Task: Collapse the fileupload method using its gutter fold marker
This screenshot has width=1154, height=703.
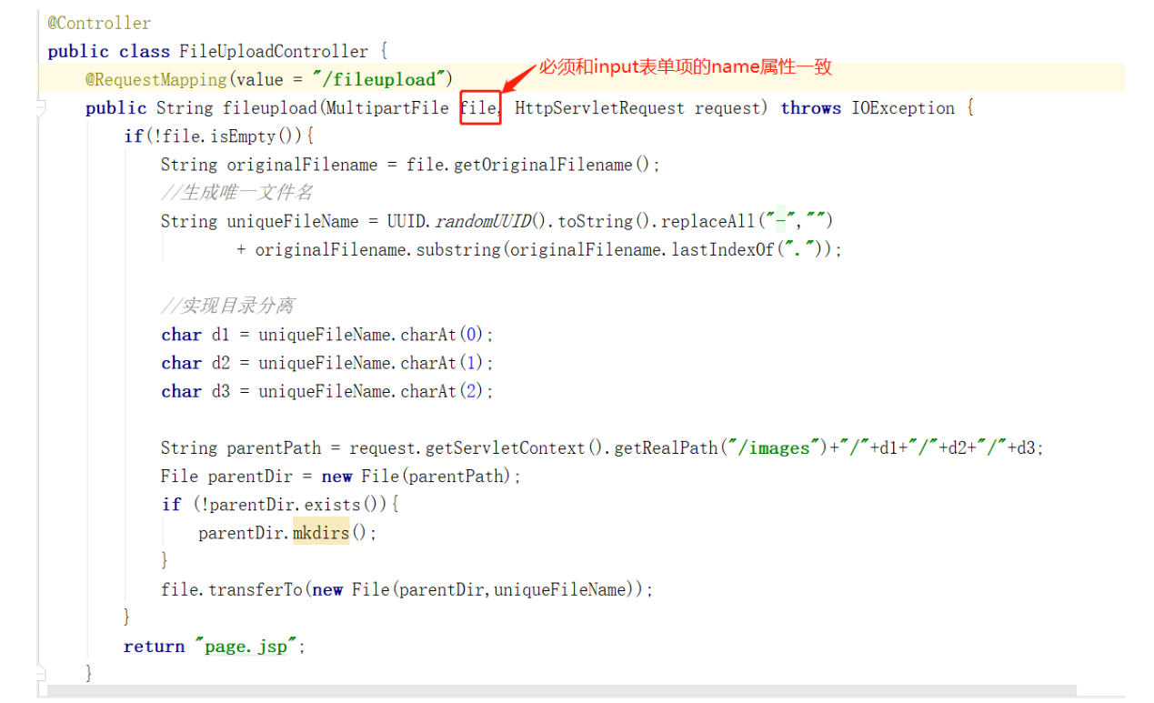Action: 40,109
